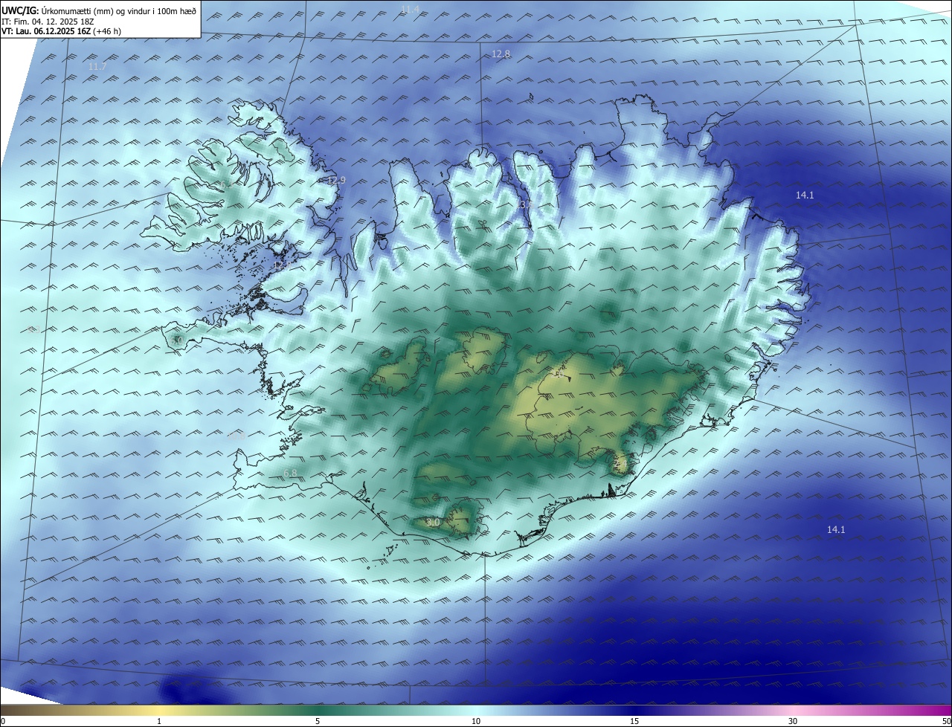The height and width of the screenshot is (727, 952).
Task: Click the 15 tick label on the color scale
Action: pos(634,721)
